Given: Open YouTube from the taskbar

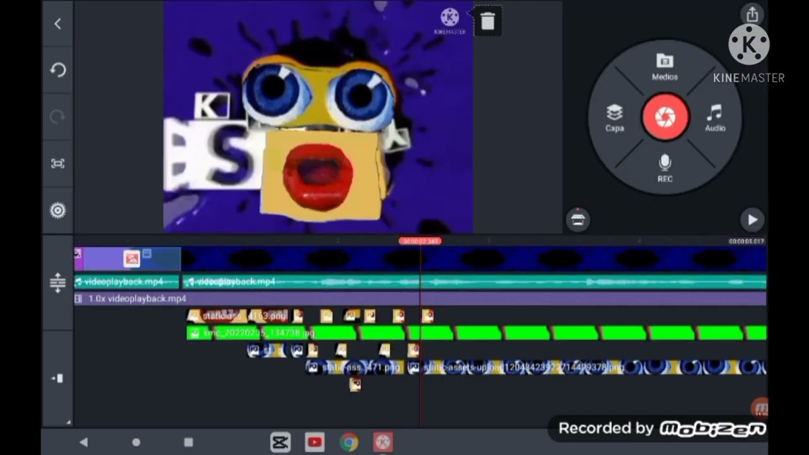Looking at the screenshot, I should coord(314,442).
